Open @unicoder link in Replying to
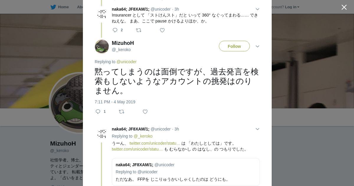This screenshot has width=354, height=186. (126, 62)
